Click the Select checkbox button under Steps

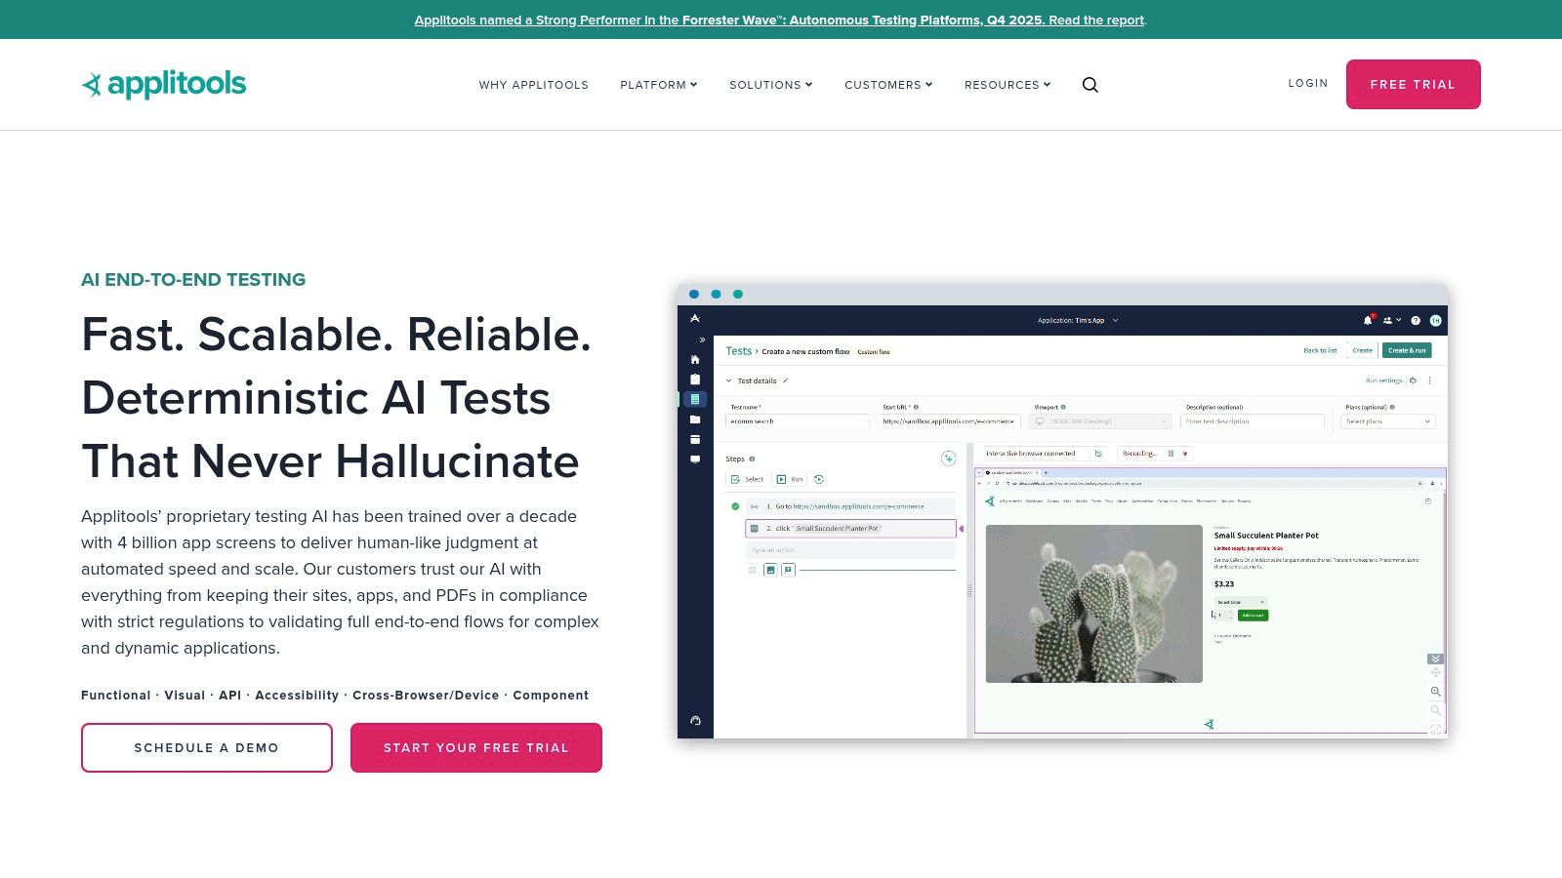pyautogui.click(x=748, y=479)
